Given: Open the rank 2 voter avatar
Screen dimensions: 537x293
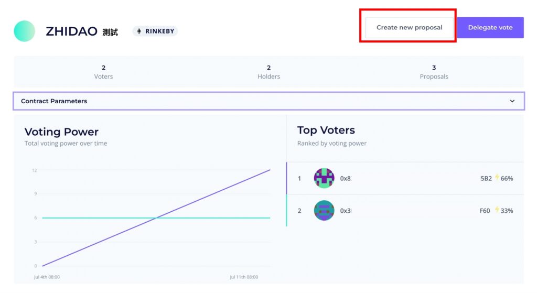Looking at the screenshot, I should [x=324, y=211].
